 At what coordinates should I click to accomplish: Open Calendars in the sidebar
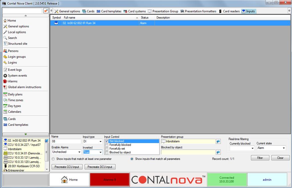(x=12, y=112)
